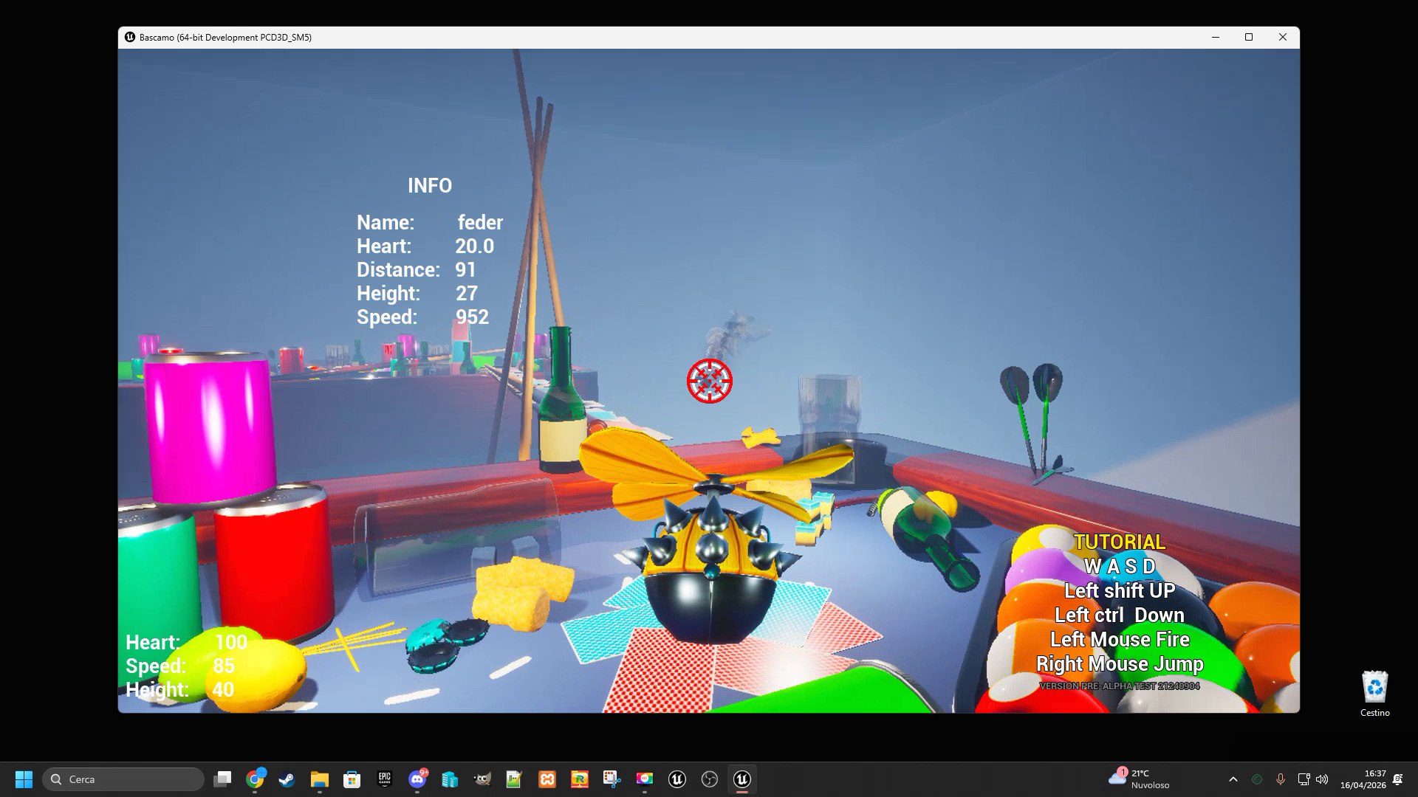Toggle the microphone tray icon

pos(1281,779)
